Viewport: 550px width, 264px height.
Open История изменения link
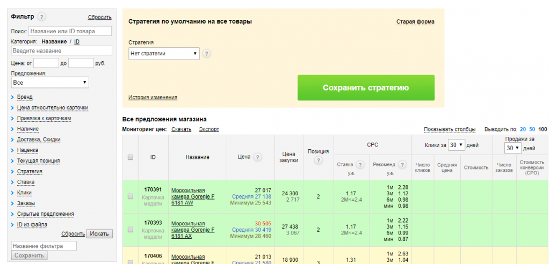(153, 98)
